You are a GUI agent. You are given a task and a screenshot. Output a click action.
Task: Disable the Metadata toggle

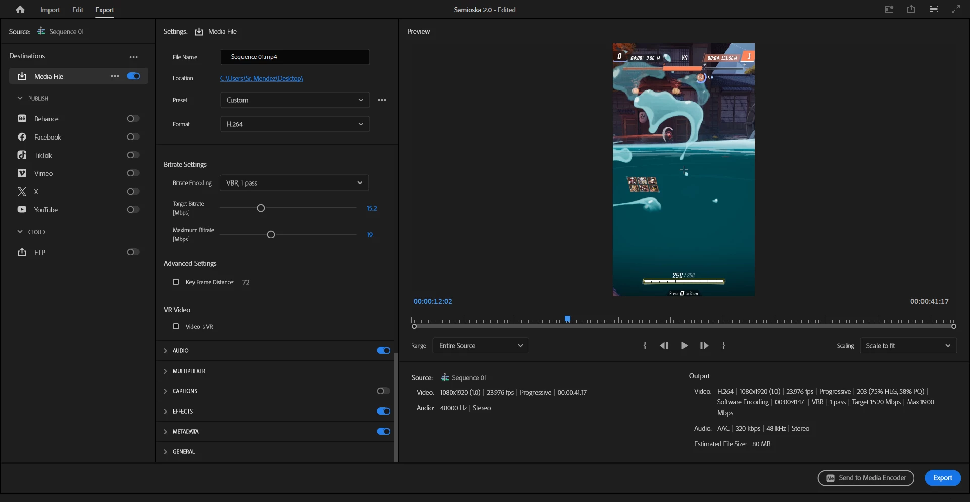pos(383,432)
